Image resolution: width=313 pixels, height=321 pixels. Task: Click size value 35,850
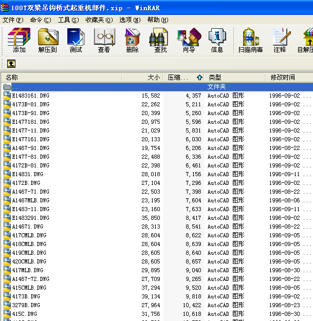(151, 218)
